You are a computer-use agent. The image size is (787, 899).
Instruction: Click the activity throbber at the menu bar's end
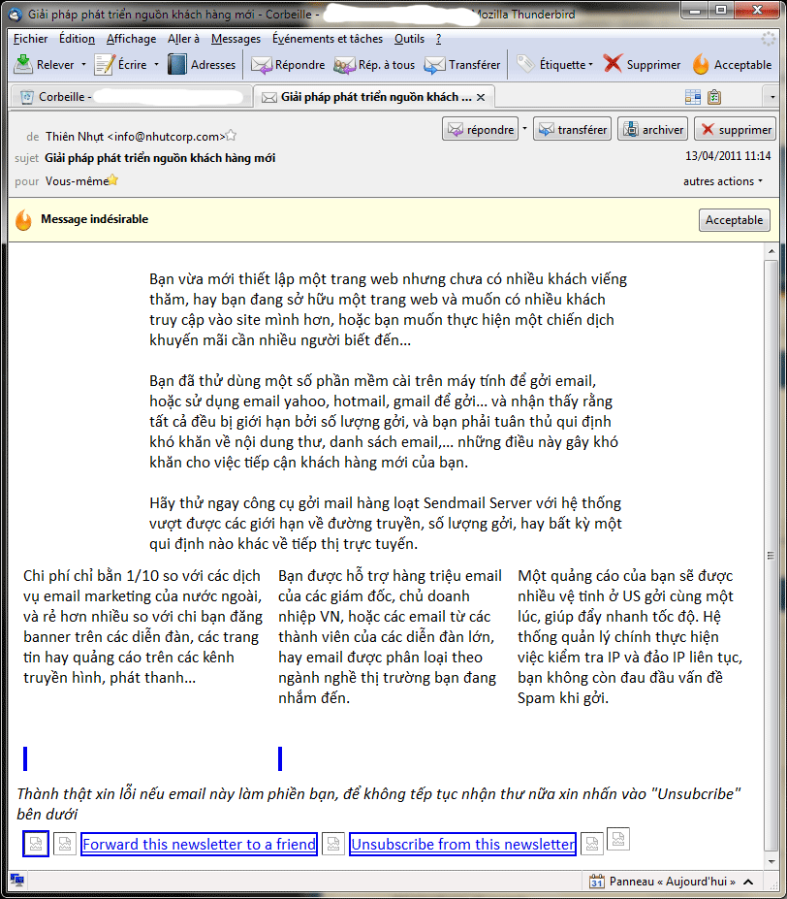(768, 39)
